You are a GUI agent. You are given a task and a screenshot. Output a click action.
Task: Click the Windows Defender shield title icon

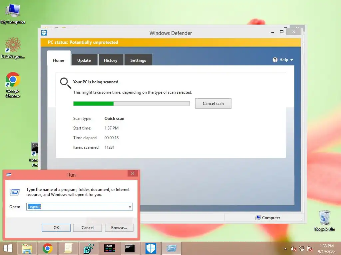click(x=44, y=33)
